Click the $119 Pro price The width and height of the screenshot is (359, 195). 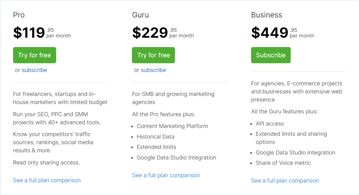pyautogui.click(x=29, y=33)
